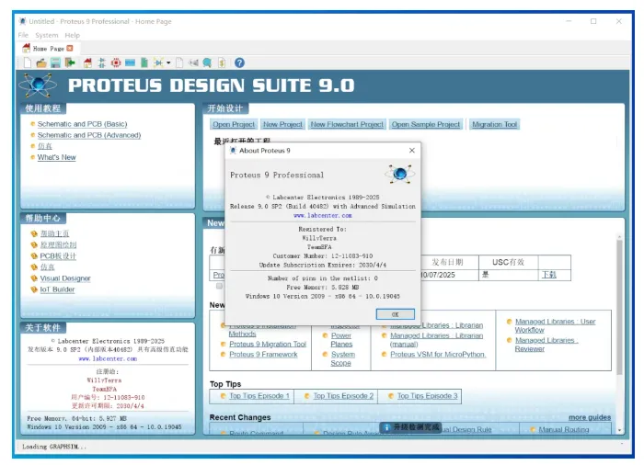The width and height of the screenshot is (644, 465).
Task: Open Managed Libraries : Librarian (manual) link
Action: (x=436, y=340)
